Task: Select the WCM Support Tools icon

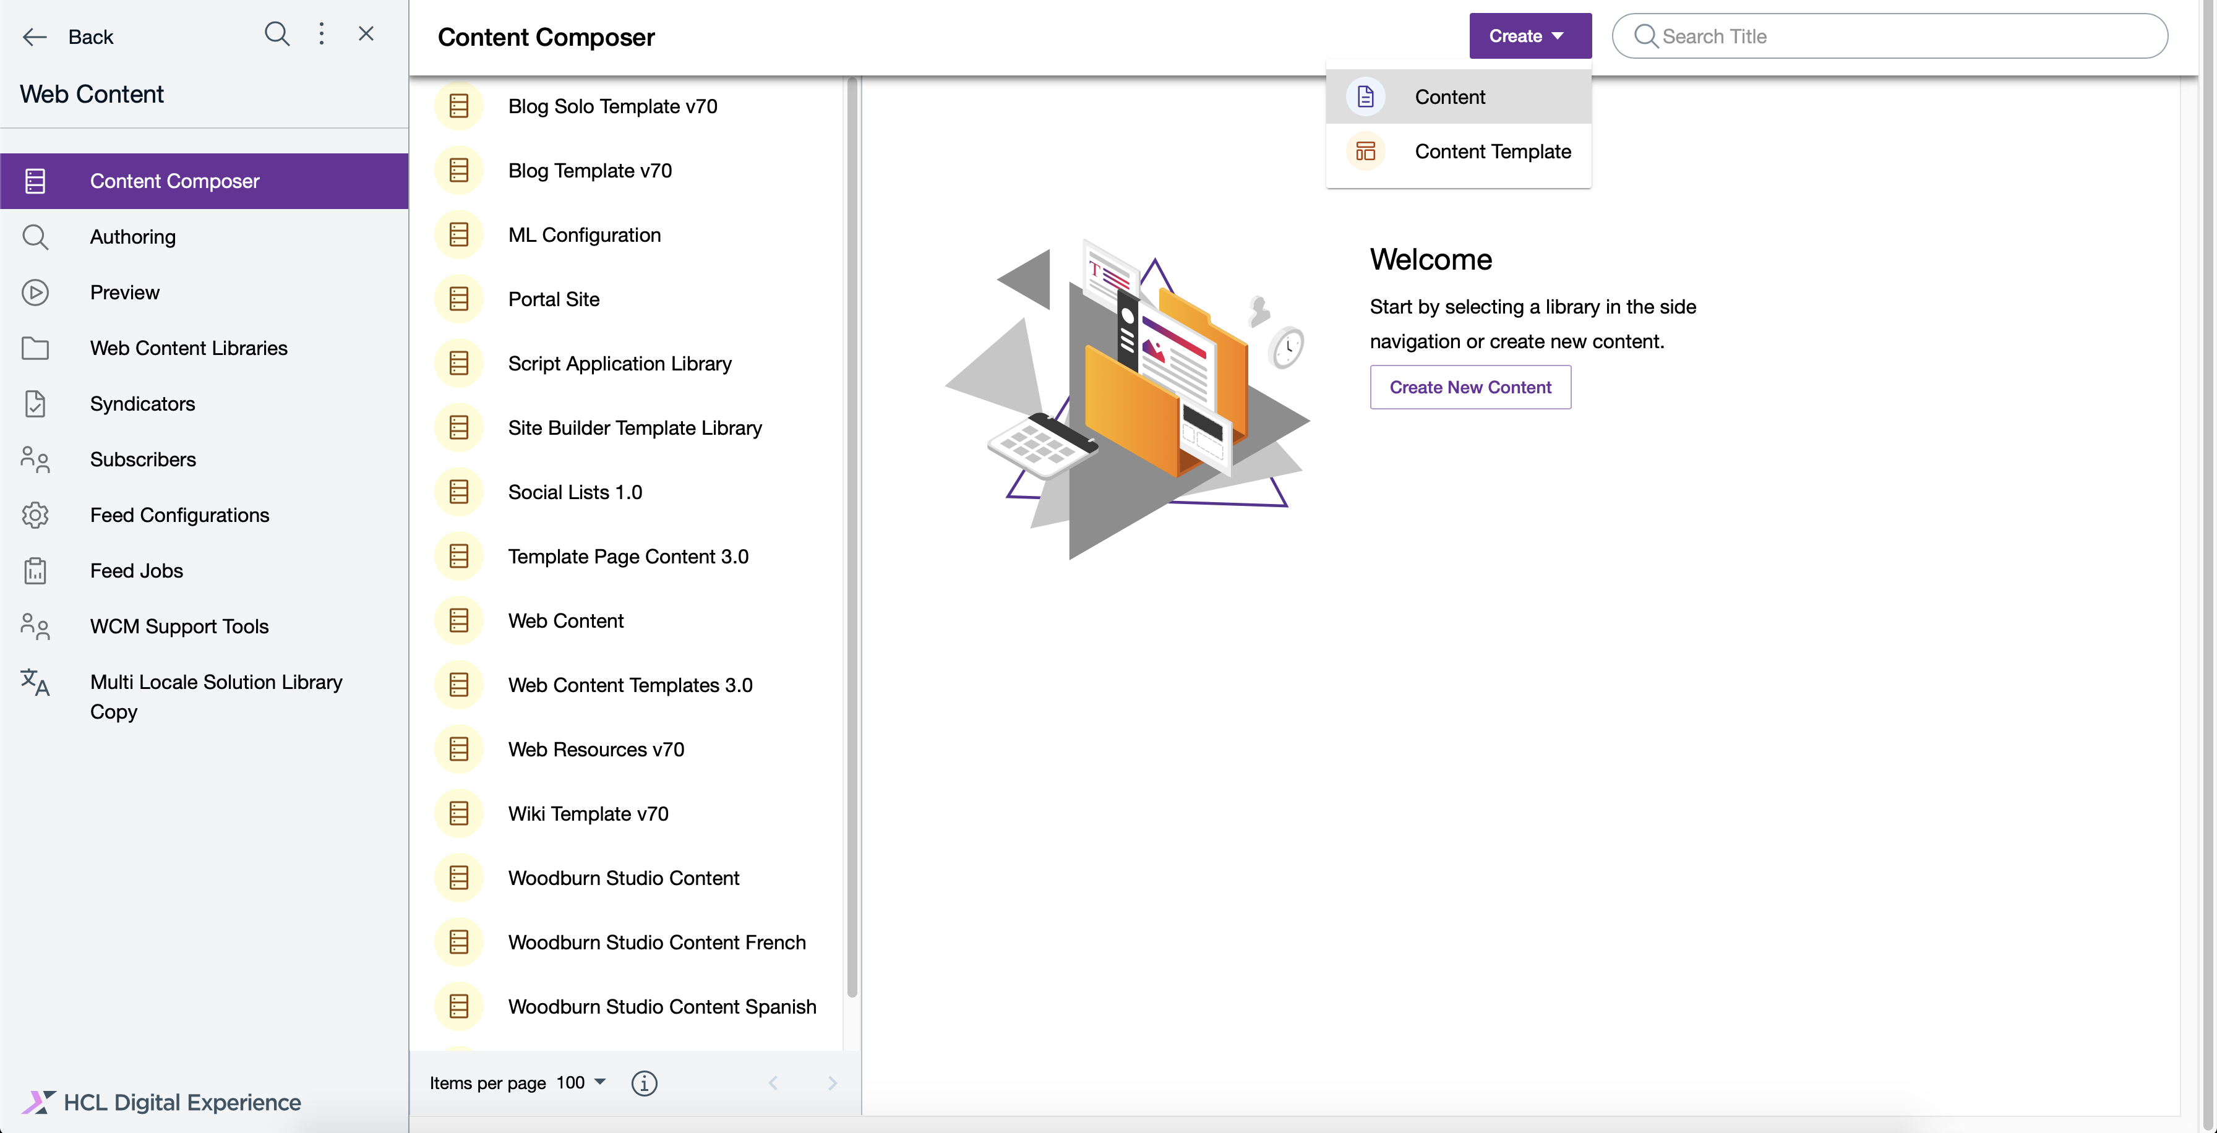Action: pos(35,626)
